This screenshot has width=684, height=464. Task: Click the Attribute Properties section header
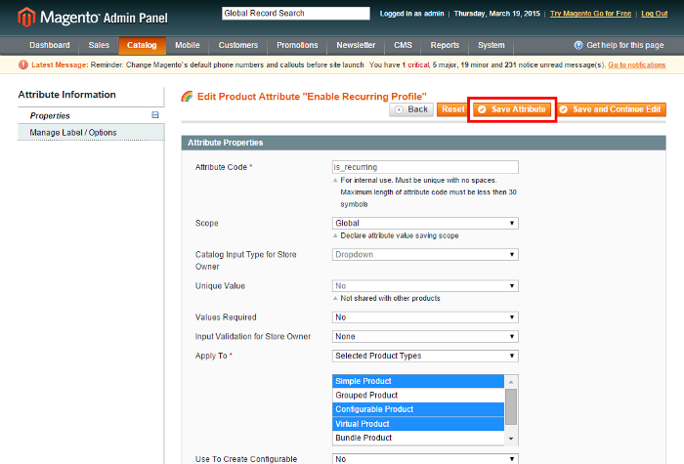click(423, 143)
